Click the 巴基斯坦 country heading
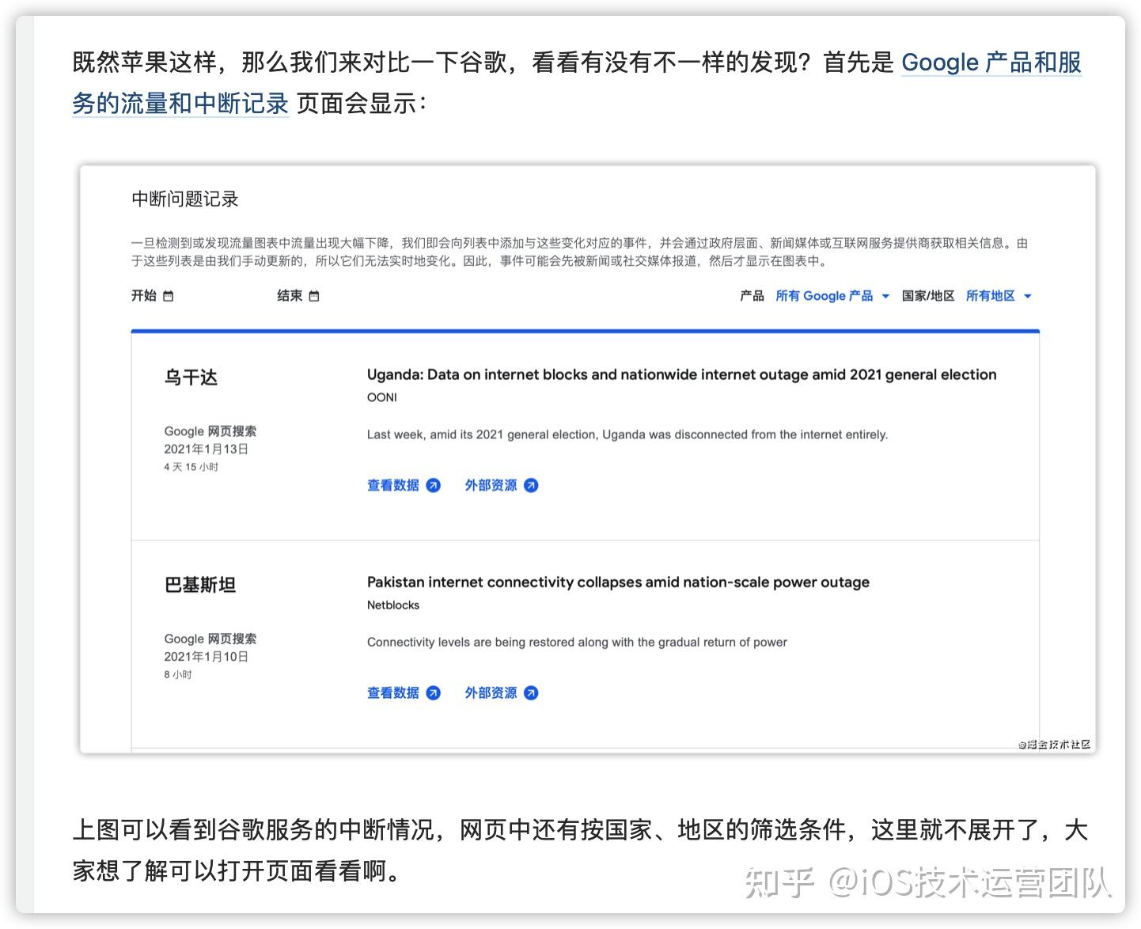 [x=200, y=585]
